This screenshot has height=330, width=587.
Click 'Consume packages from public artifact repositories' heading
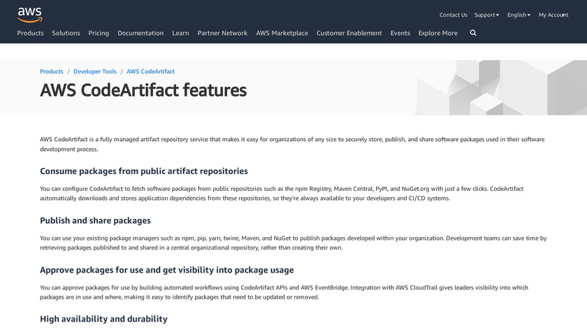tap(144, 171)
